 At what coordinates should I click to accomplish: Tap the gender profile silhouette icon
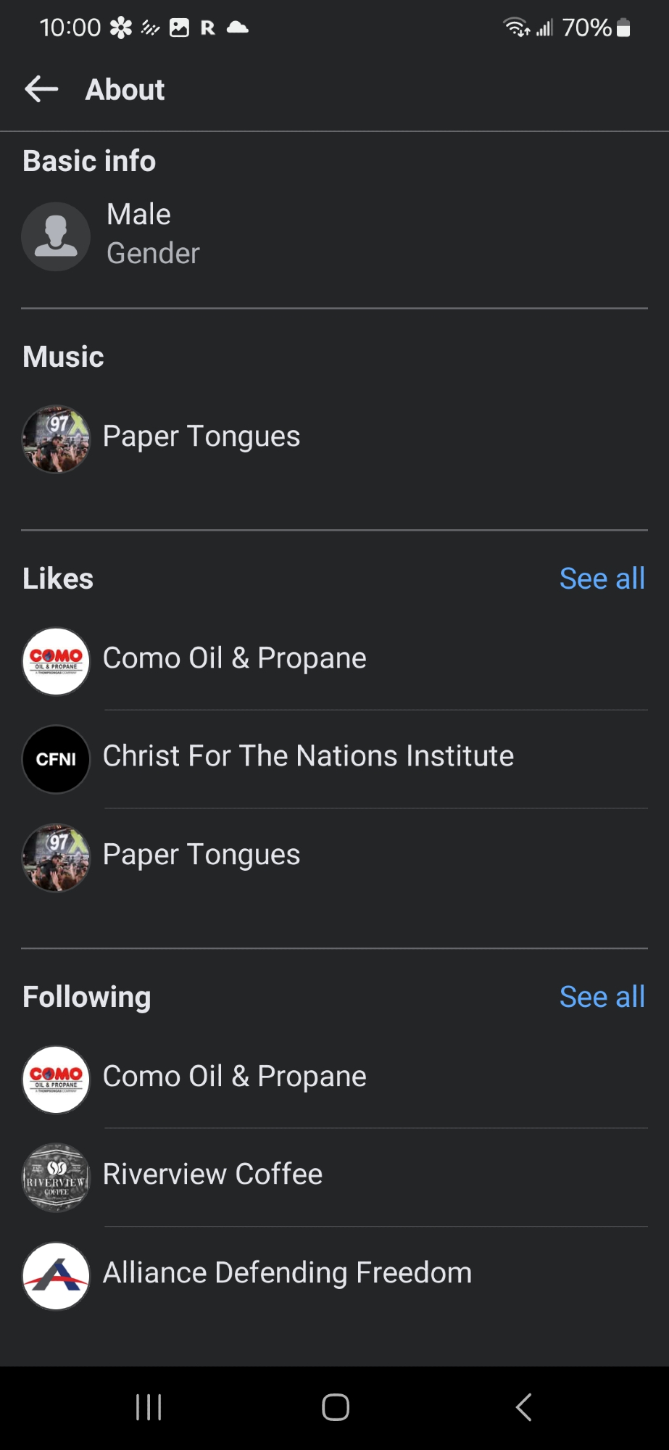coord(56,236)
